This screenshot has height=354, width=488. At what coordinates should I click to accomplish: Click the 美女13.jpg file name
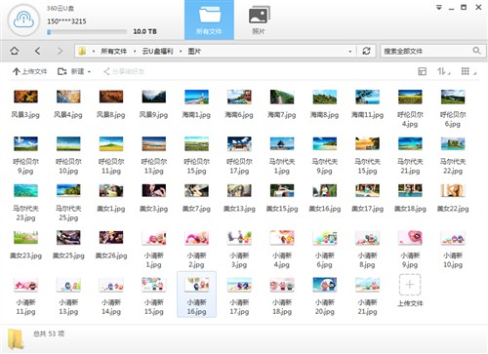pos(239,209)
